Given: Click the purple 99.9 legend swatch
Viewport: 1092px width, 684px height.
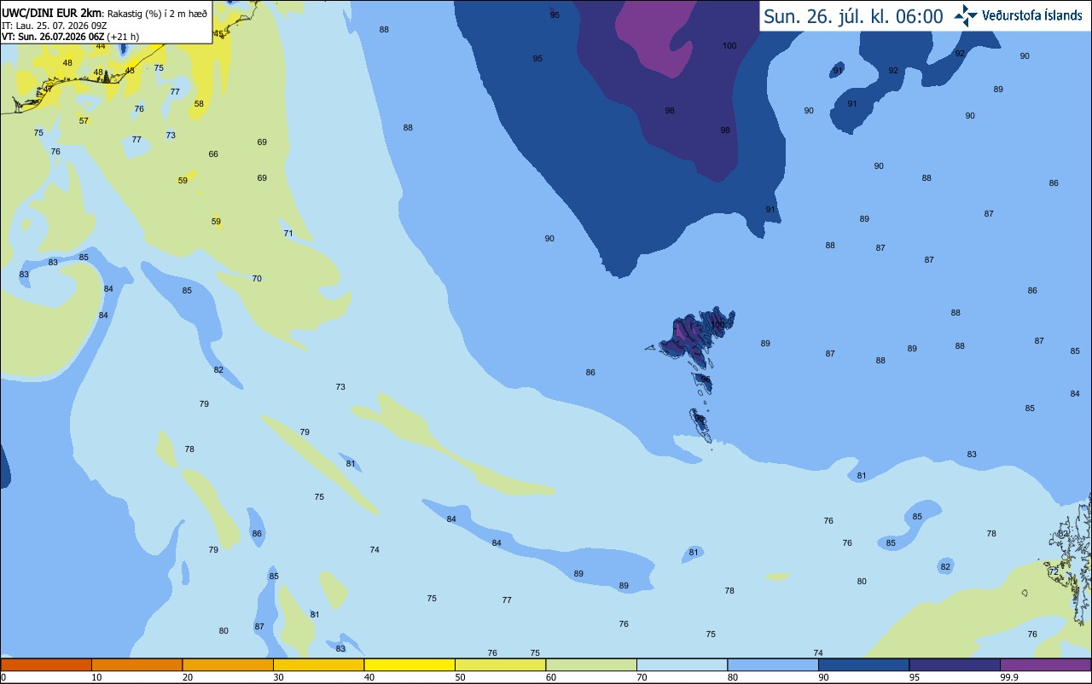Looking at the screenshot, I should pos(1045,664).
